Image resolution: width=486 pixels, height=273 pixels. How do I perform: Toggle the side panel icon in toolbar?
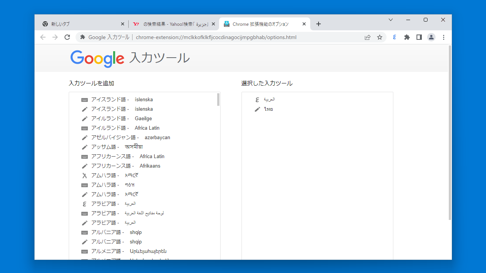click(x=419, y=37)
